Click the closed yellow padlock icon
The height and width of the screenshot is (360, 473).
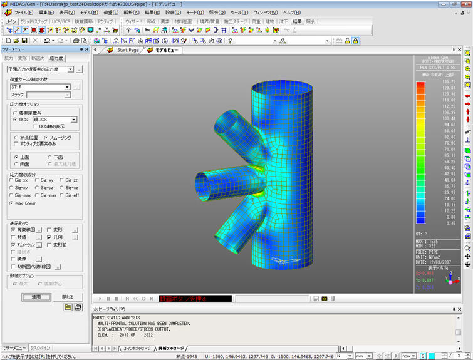coord(356,41)
